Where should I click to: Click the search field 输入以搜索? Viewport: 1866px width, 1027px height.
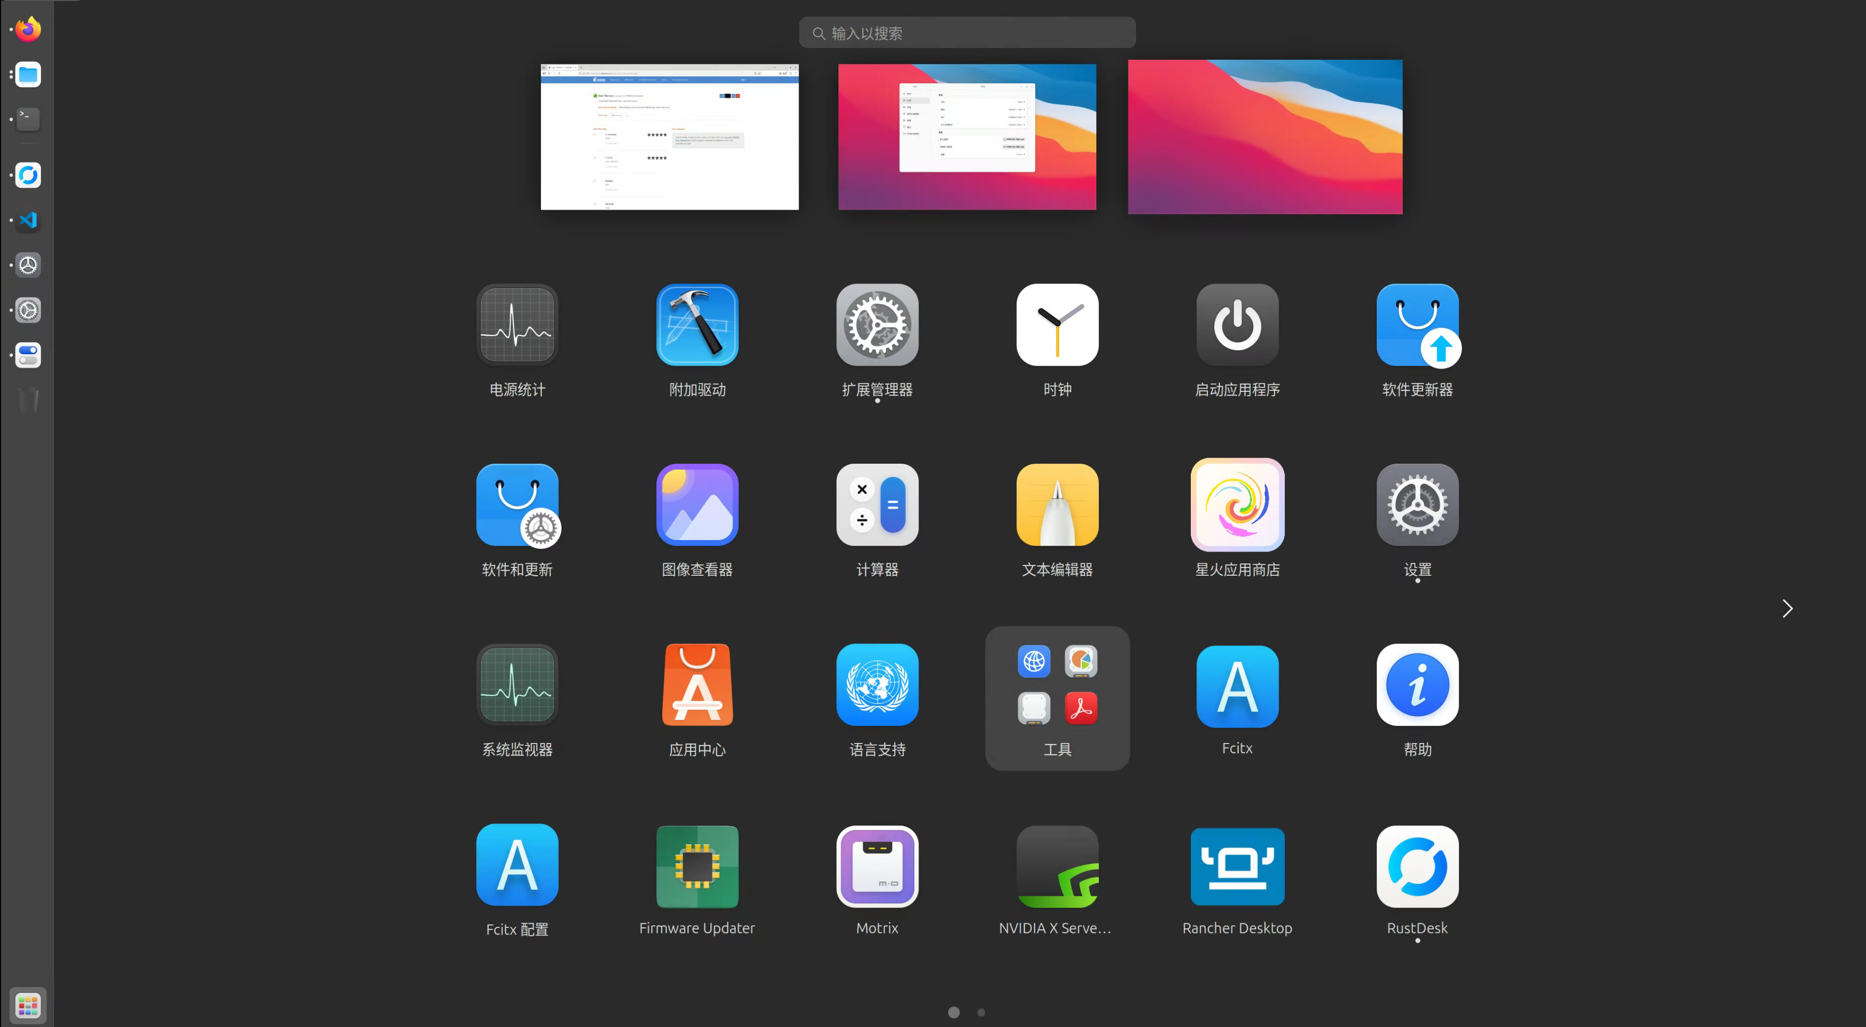click(966, 33)
